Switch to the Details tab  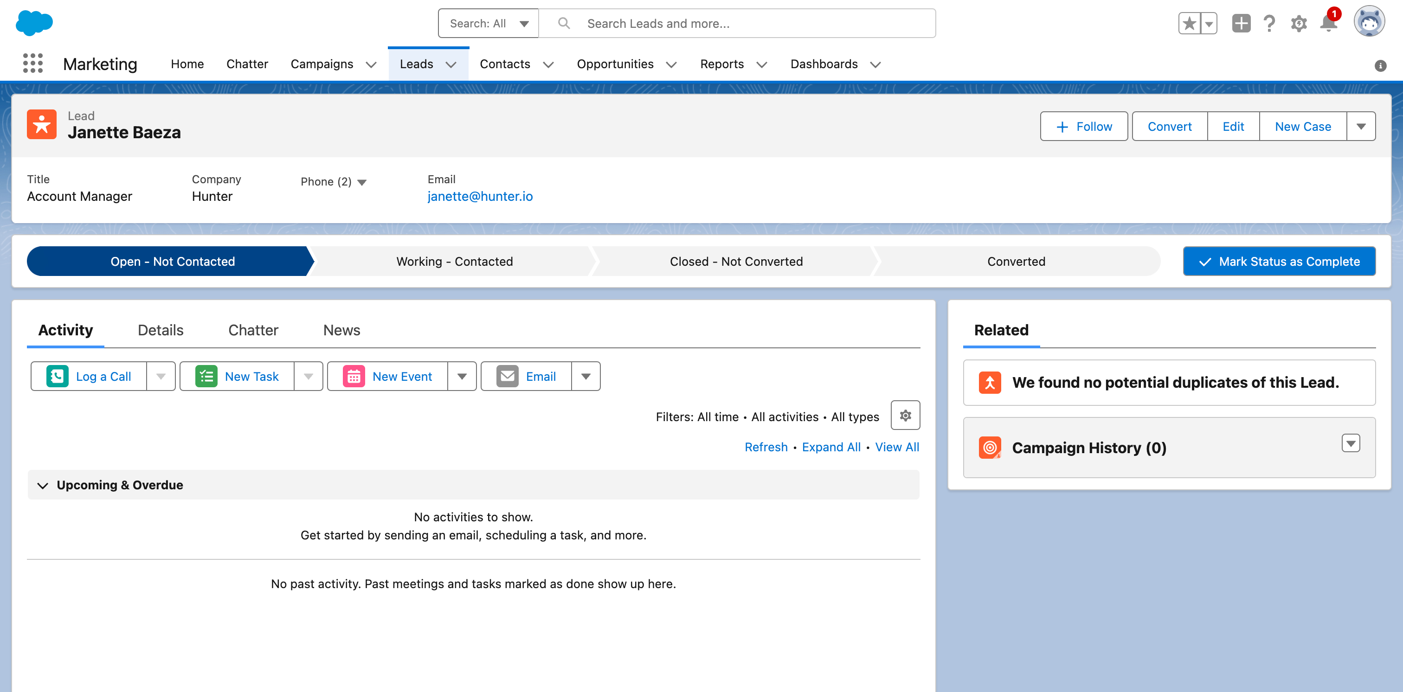[161, 330]
